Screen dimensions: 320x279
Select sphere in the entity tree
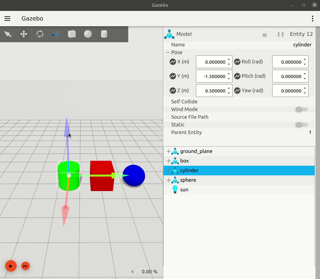coord(239,180)
